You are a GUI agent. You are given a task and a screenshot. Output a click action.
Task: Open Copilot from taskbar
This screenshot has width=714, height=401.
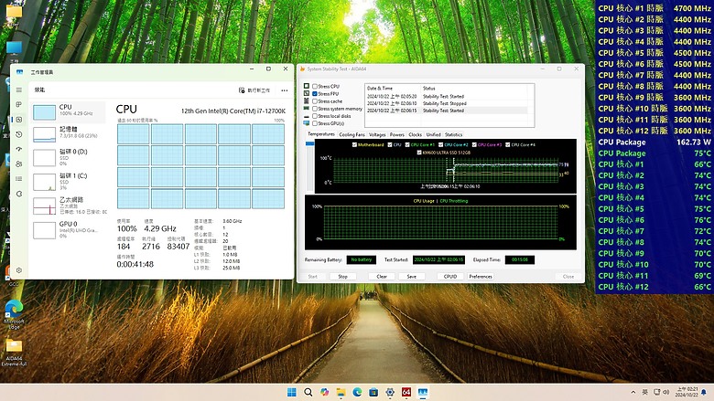[x=324, y=393]
